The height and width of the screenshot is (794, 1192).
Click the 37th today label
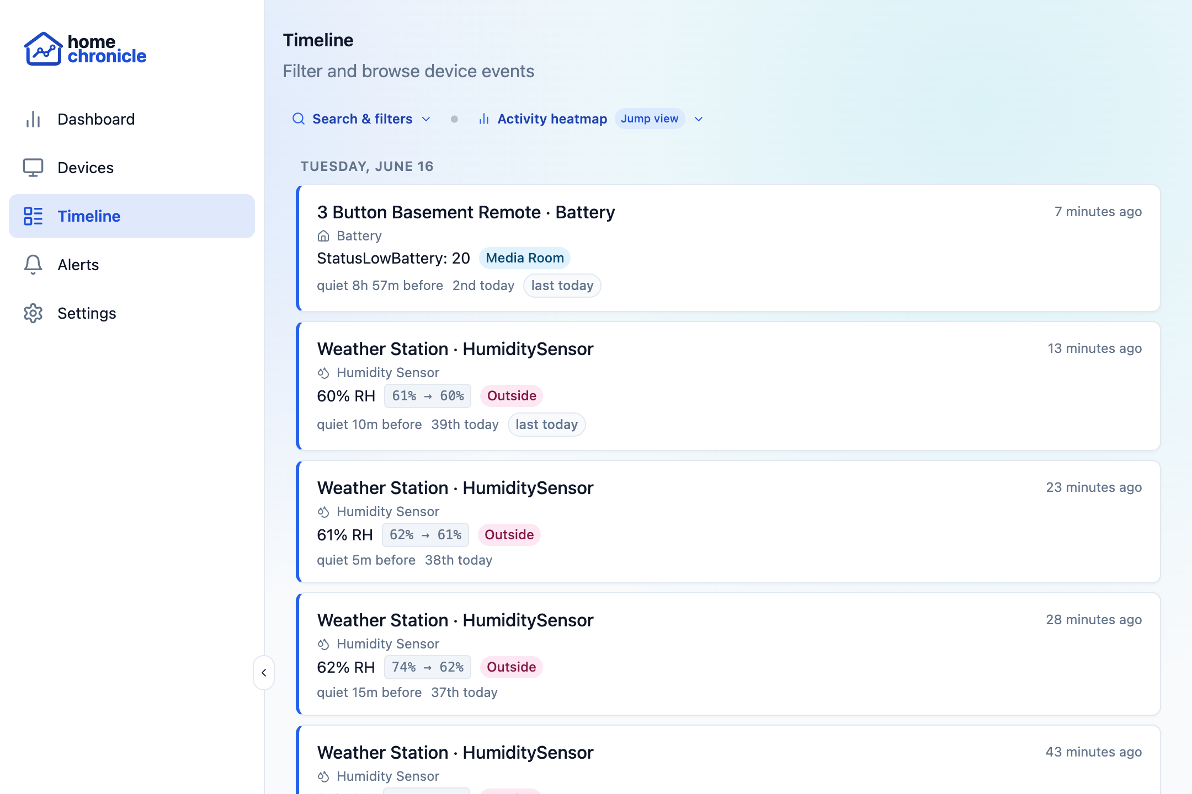coord(464,693)
